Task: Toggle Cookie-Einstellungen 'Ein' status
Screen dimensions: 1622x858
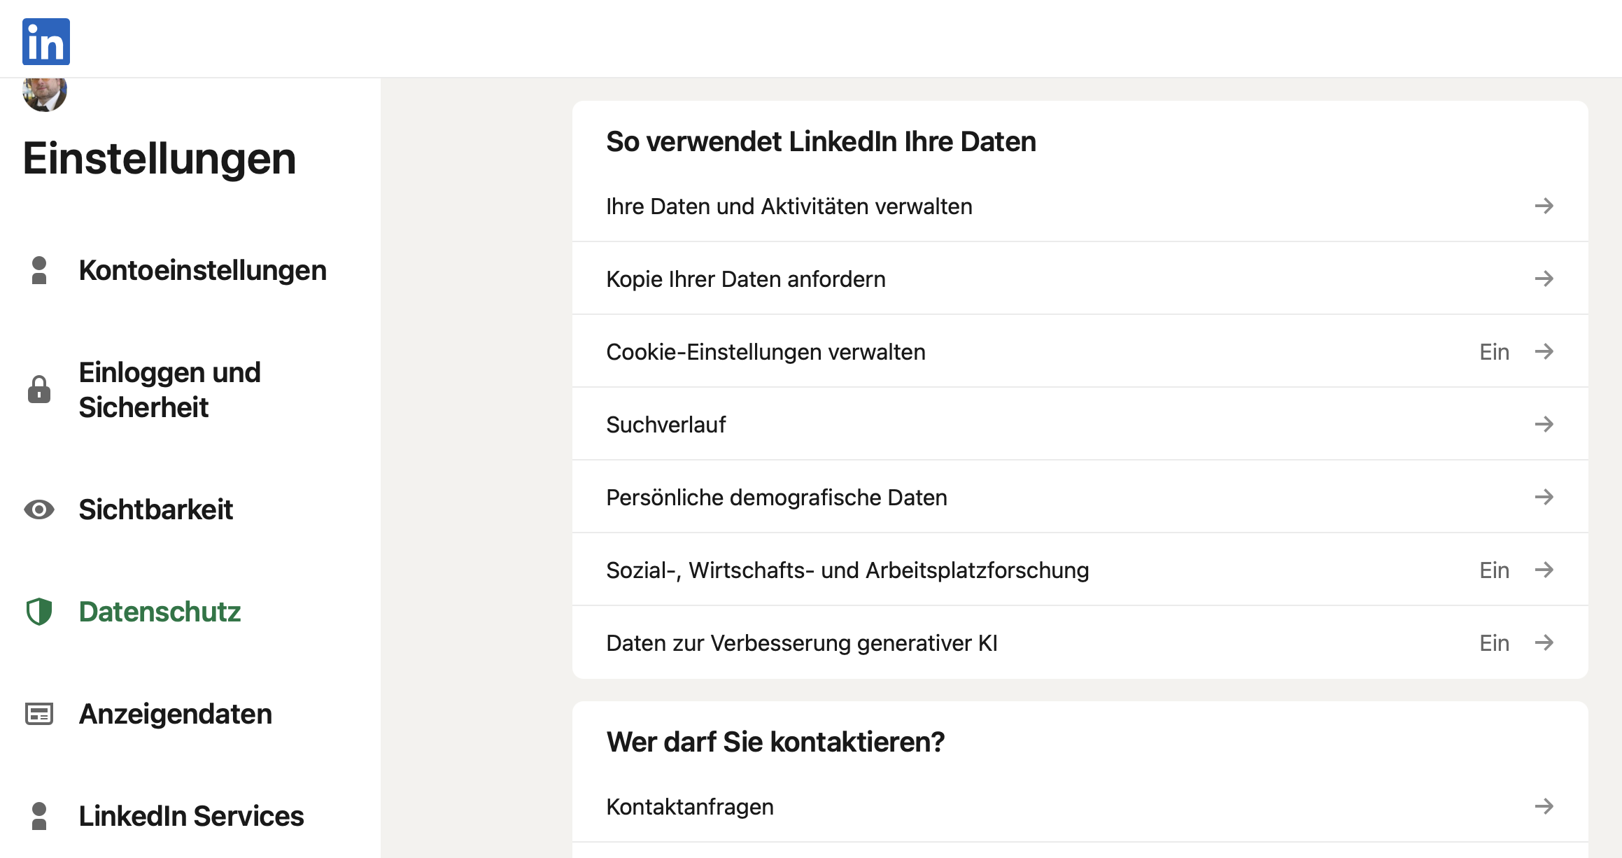Action: tap(1494, 352)
